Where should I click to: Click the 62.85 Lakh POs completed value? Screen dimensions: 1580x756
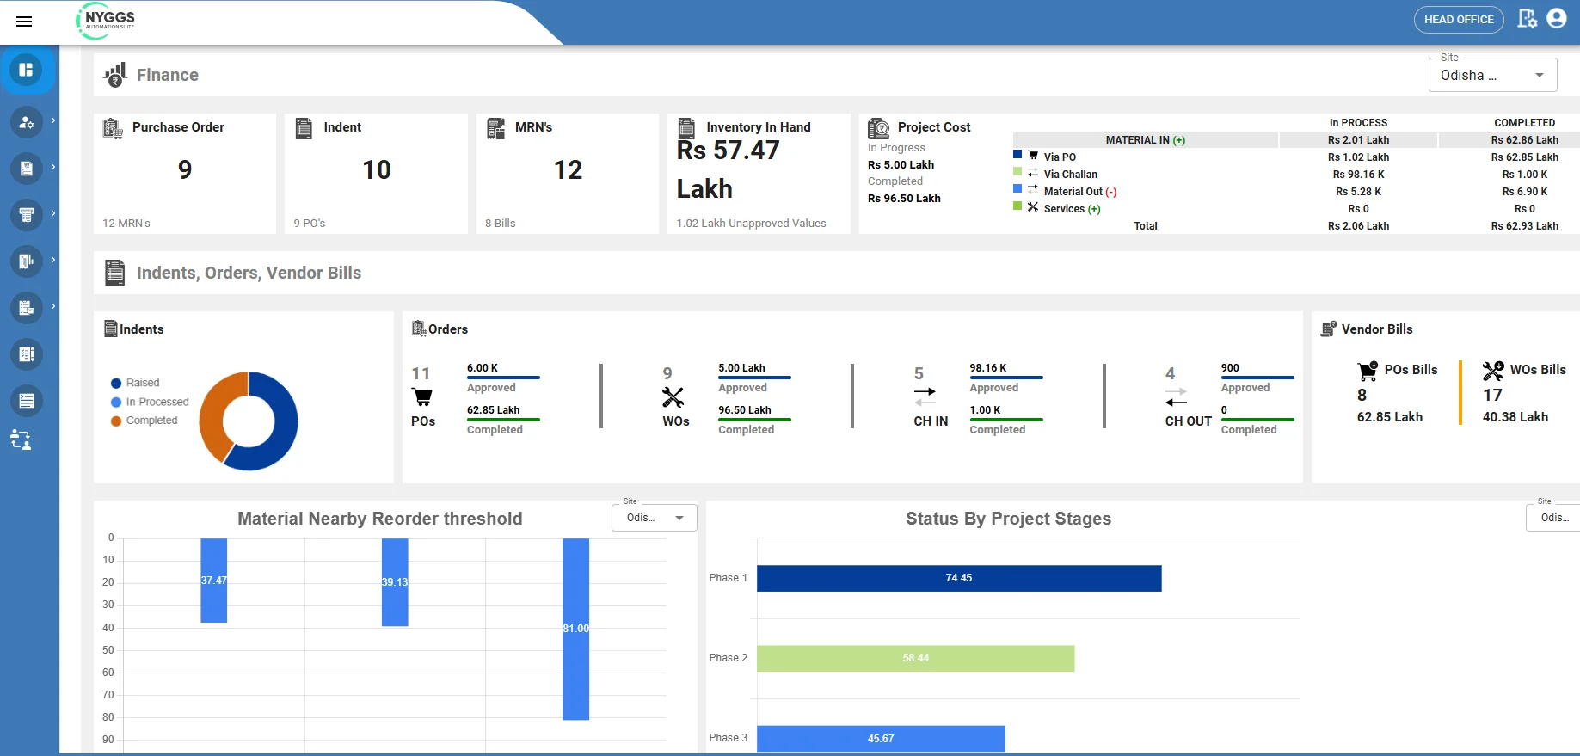pyautogui.click(x=494, y=410)
